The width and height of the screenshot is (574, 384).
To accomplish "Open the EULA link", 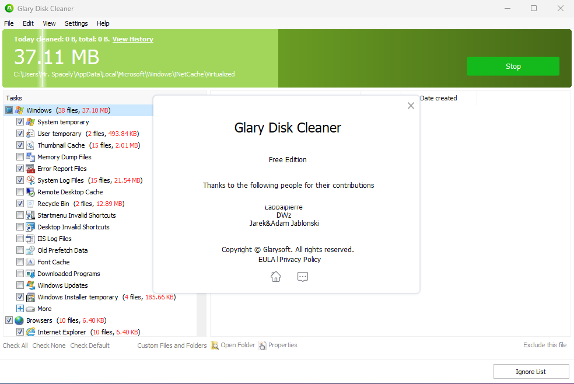I will 267,260.
